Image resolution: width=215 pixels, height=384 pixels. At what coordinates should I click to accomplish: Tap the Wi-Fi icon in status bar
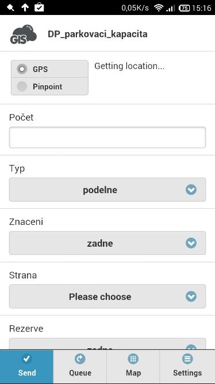[x=159, y=8]
